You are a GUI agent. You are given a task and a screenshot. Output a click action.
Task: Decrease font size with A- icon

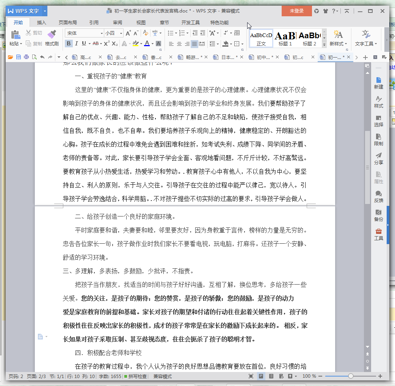136,33
